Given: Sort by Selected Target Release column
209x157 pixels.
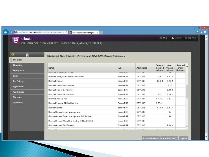Looking at the screenshot, I should 181,68.
